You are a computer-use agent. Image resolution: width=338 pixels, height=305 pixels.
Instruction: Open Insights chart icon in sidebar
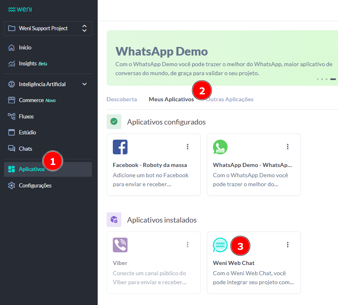point(12,64)
